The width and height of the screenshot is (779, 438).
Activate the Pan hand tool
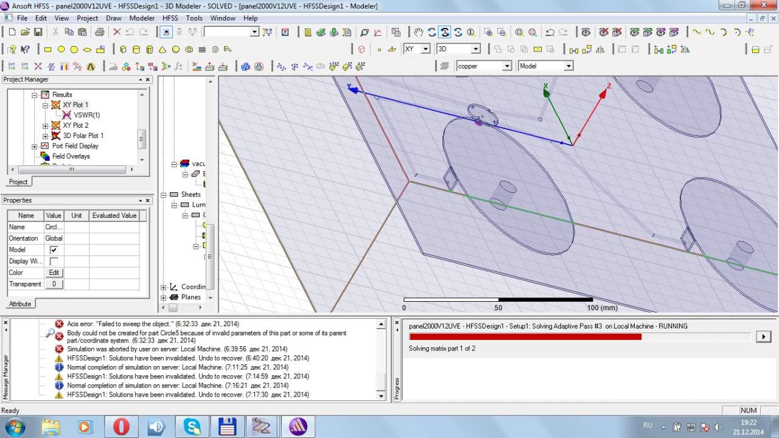[419, 32]
